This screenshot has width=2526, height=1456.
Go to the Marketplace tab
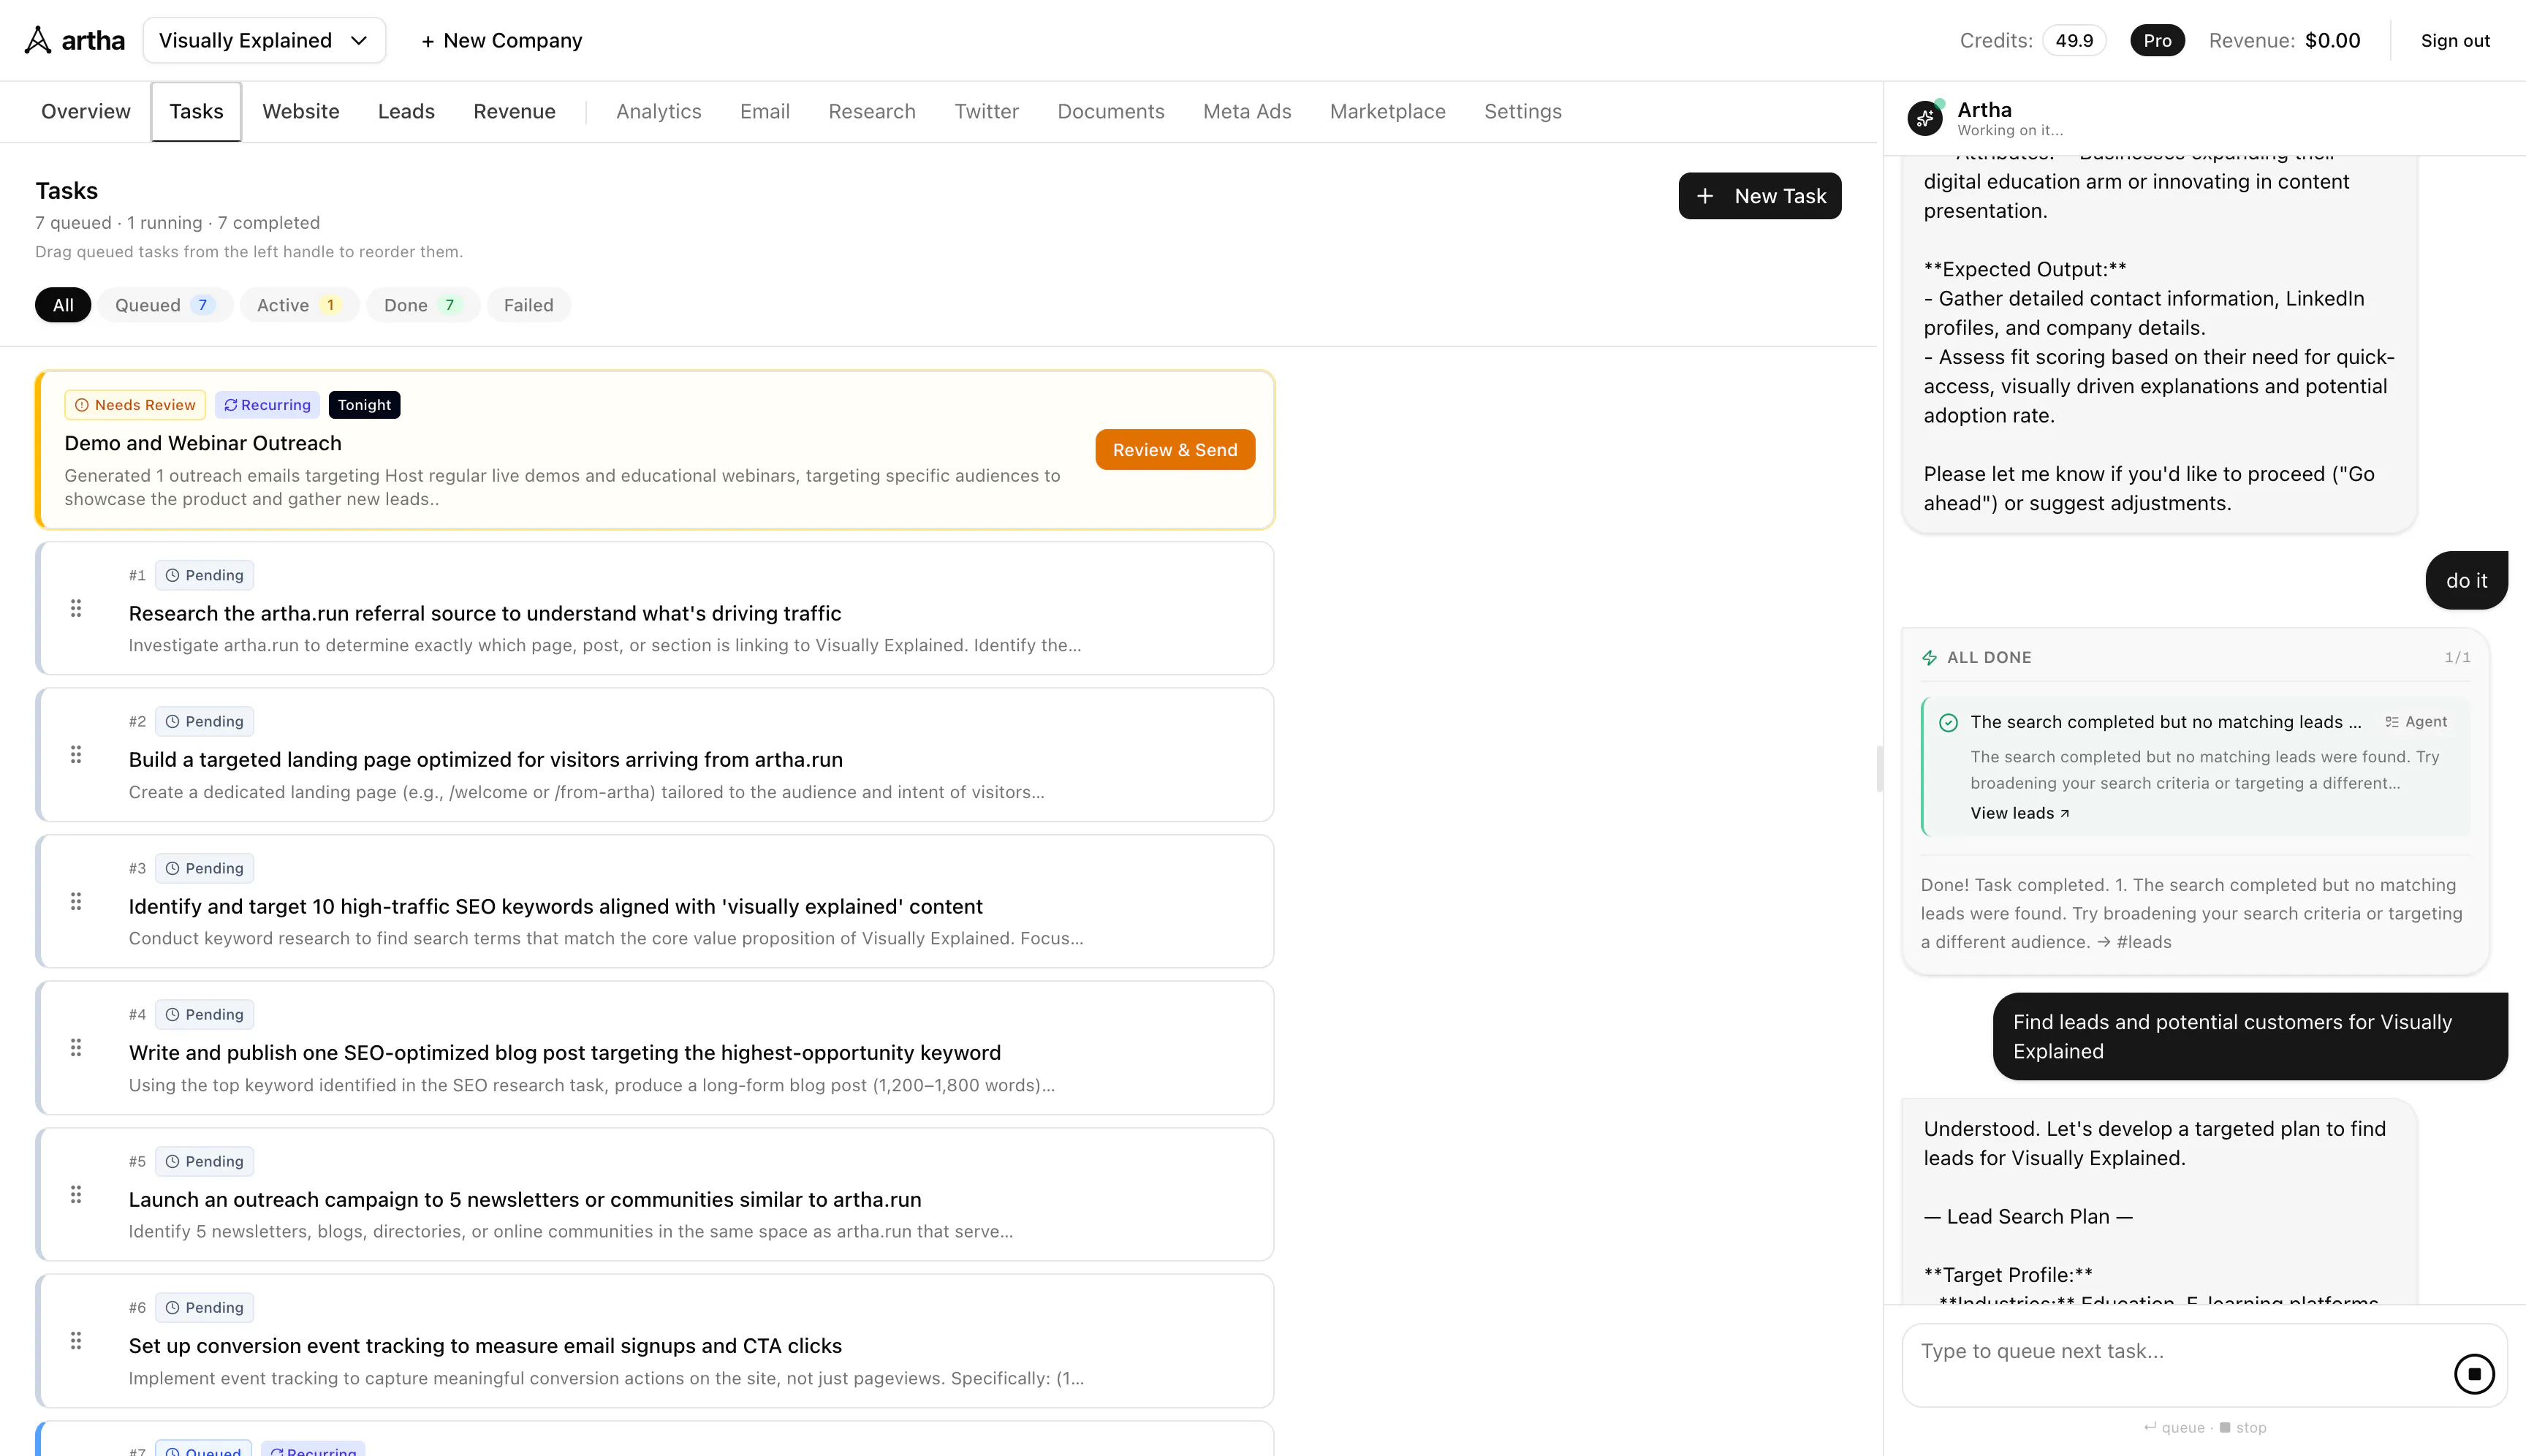tap(1387, 111)
